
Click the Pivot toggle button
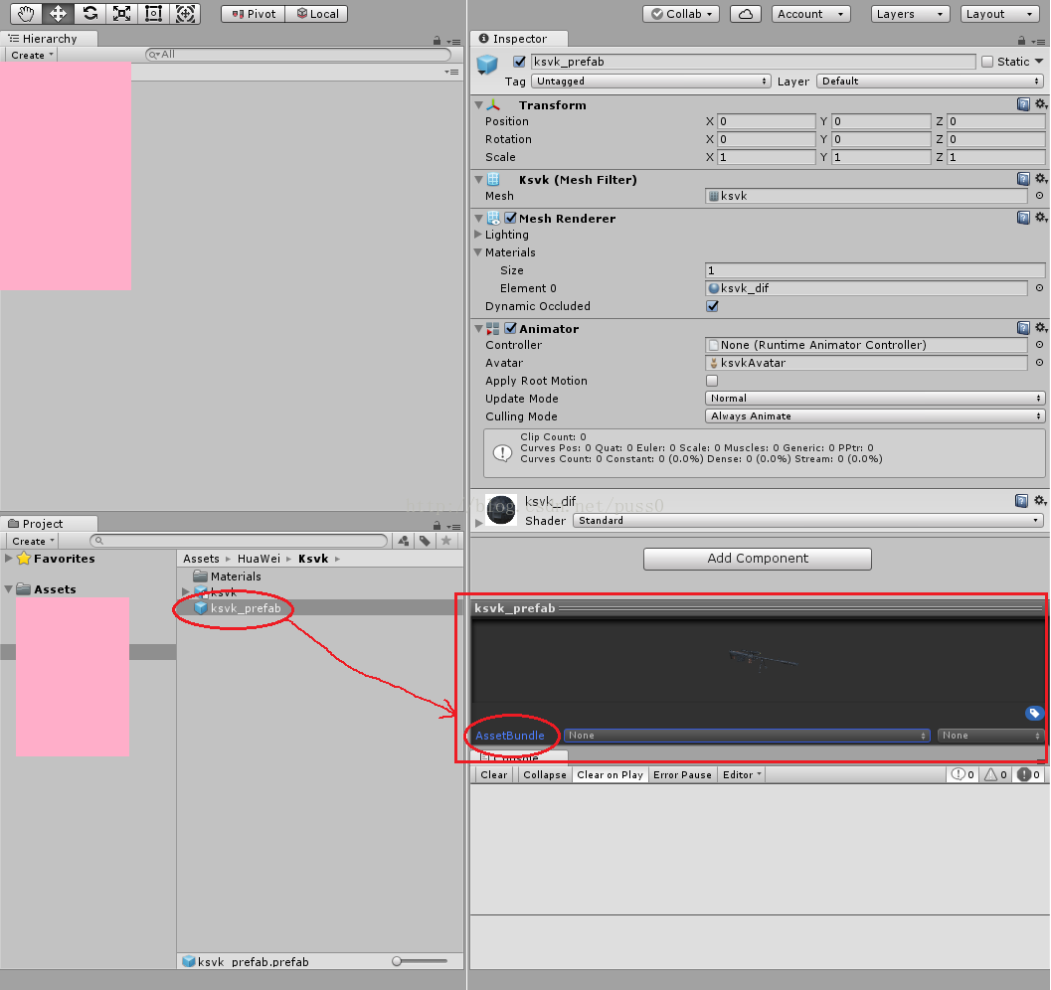[254, 14]
